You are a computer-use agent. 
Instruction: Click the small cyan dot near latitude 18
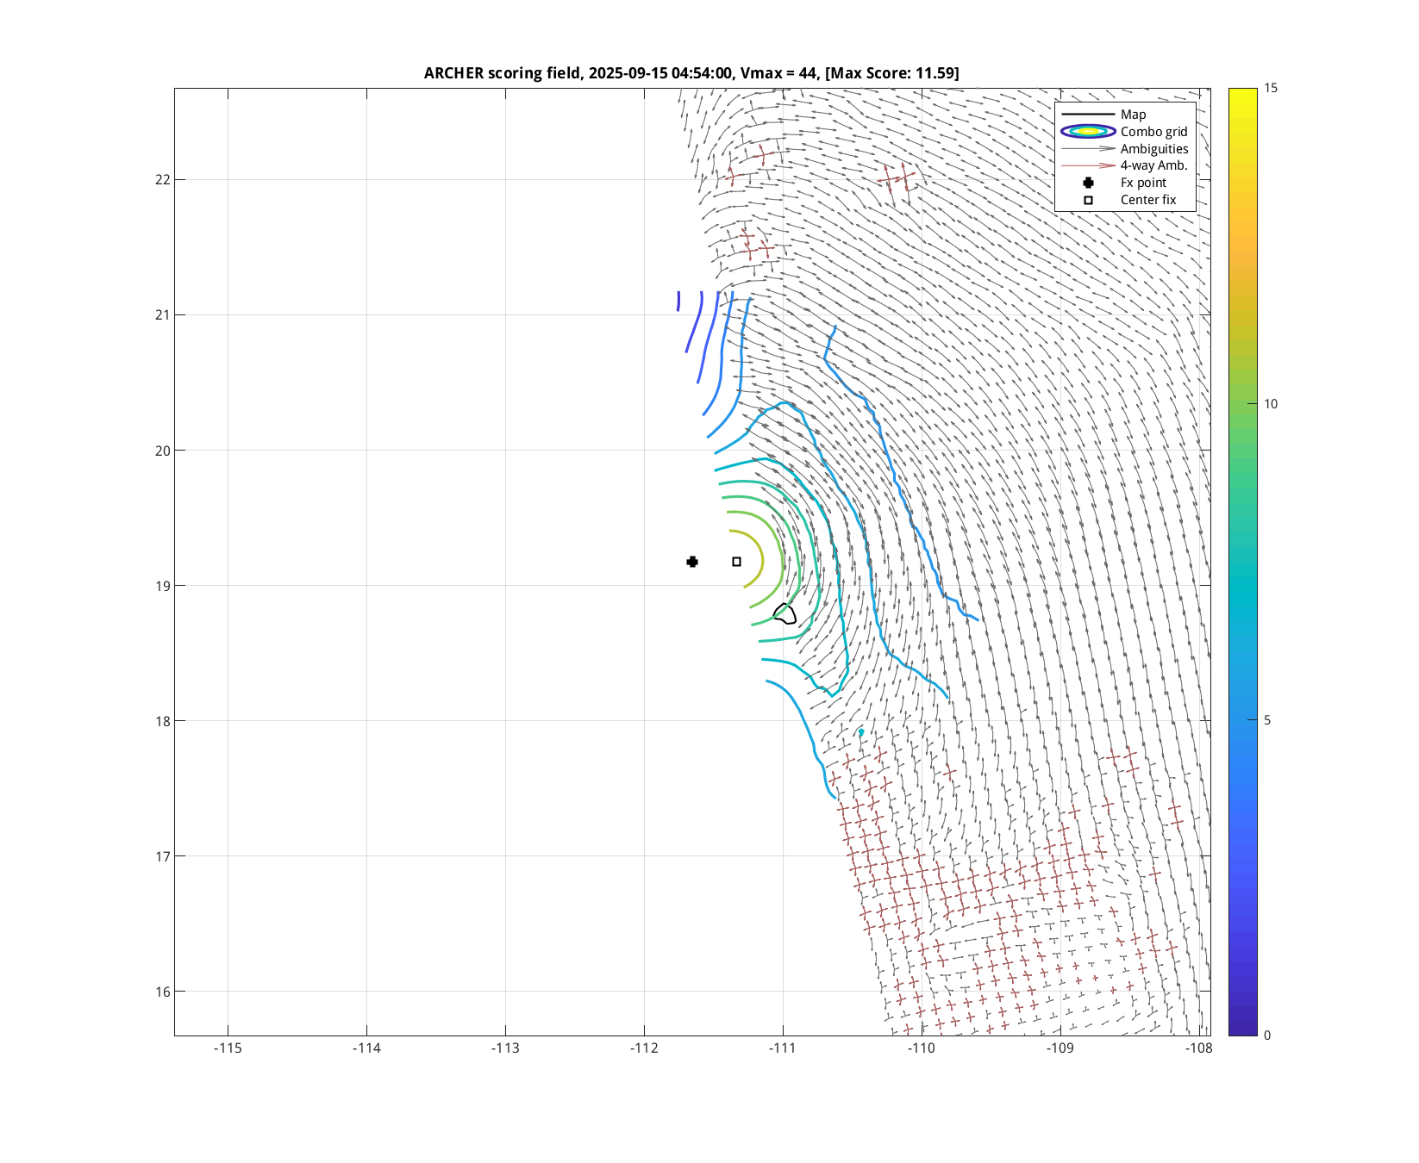(x=860, y=732)
